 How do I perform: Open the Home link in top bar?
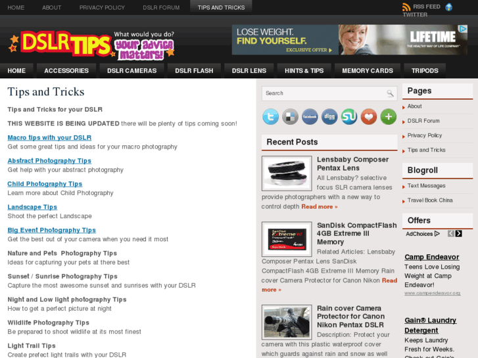click(16, 8)
